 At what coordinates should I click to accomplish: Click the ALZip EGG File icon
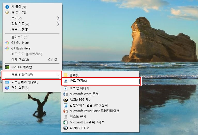coord(66,100)
